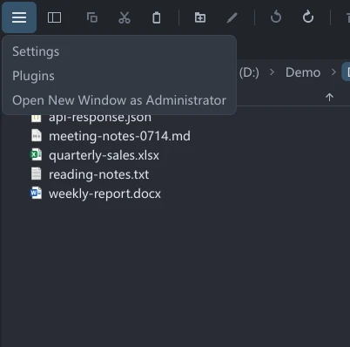This screenshot has width=350, height=347.
Task: Select the file reading-notes.txt
Action: tap(98, 174)
